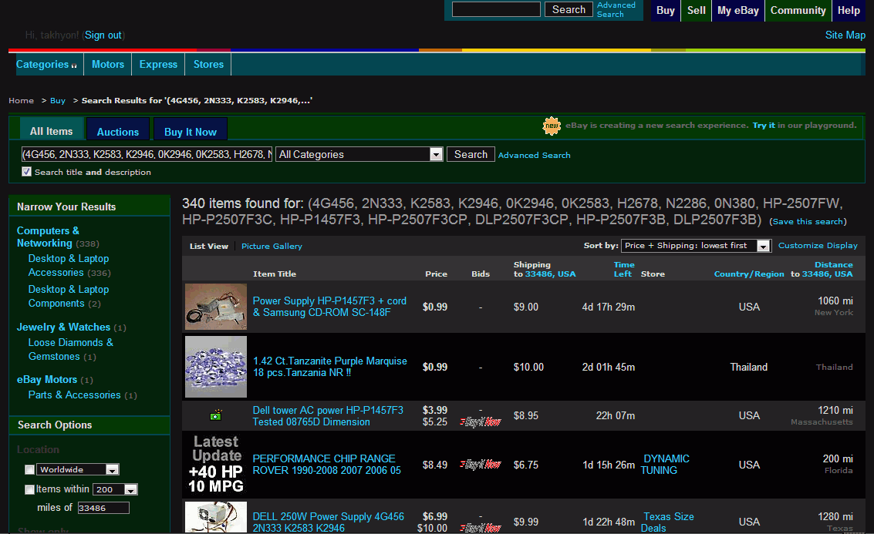This screenshot has width=874, height=534.
Task: Click the orange 'new' badge icon
Action: pyautogui.click(x=552, y=126)
